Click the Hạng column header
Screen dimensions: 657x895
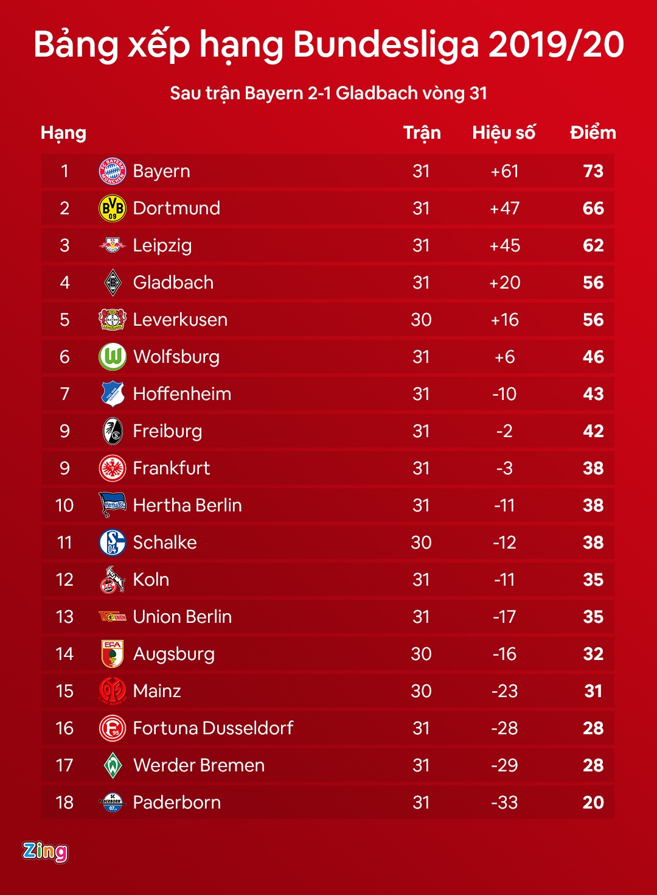click(x=63, y=133)
